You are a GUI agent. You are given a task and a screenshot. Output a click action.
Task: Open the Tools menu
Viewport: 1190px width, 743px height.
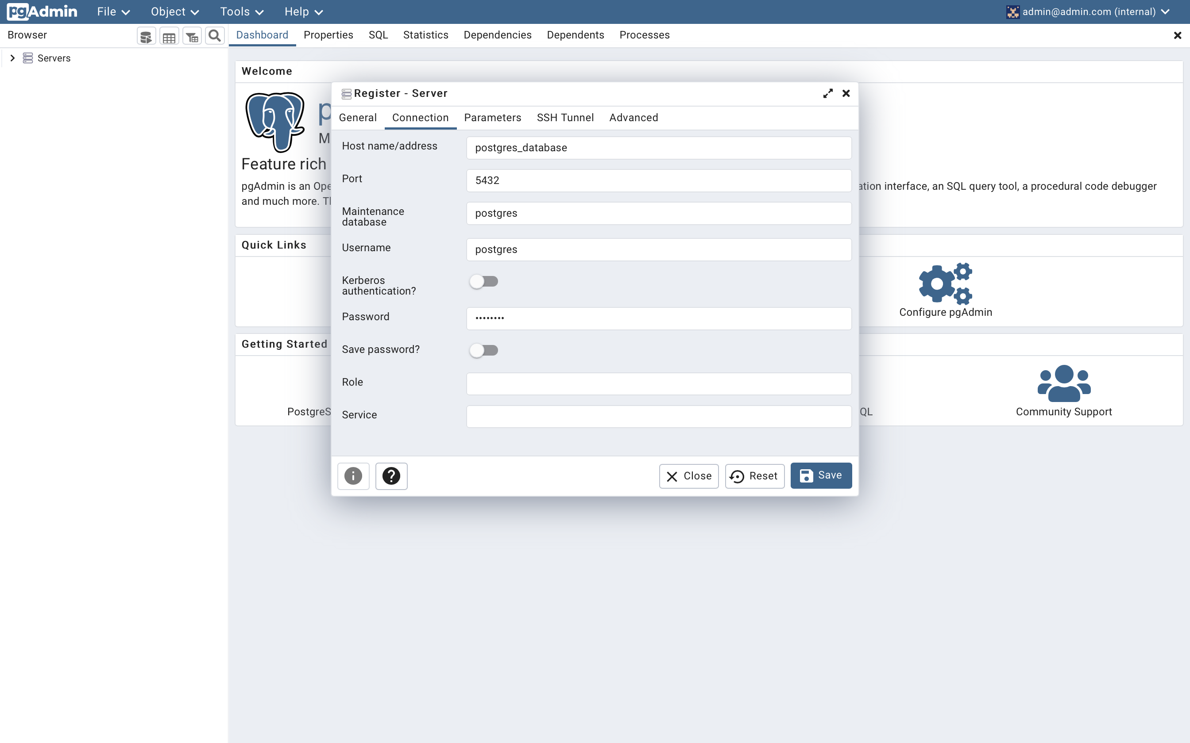coord(241,12)
